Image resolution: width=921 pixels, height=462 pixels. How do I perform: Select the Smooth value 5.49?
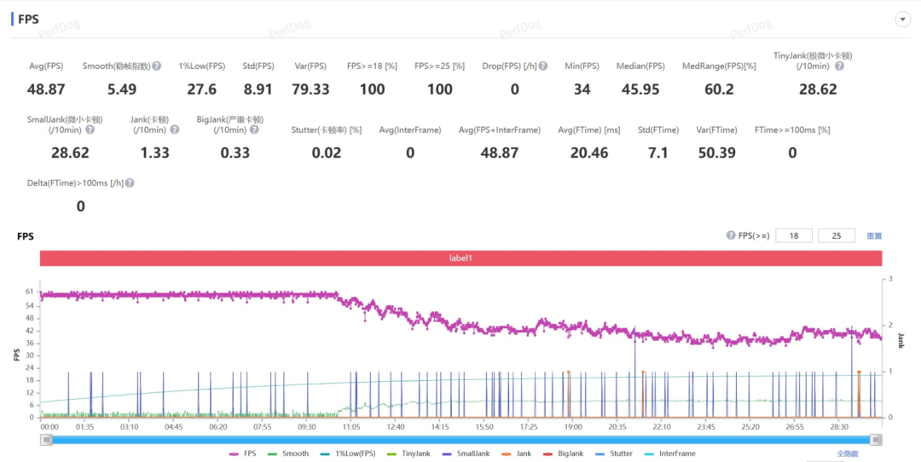tap(122, 90)
